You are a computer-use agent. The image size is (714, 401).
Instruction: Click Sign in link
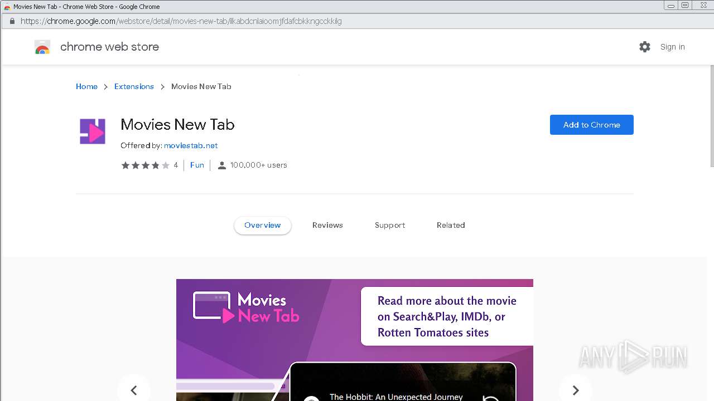pyautogui.click(x=672, y=47)
